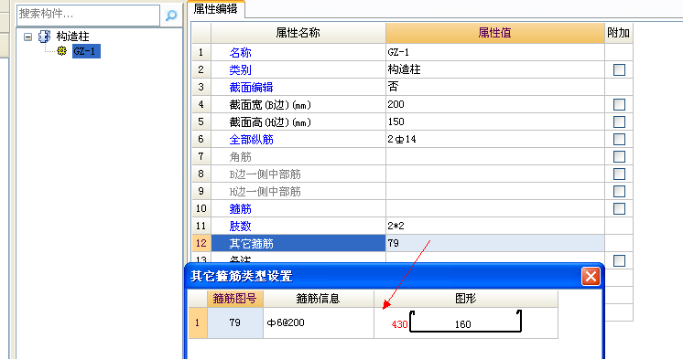683x359 pixels.
Task: Switch to the 属性编辑 tab
Action: coord(216,9)
